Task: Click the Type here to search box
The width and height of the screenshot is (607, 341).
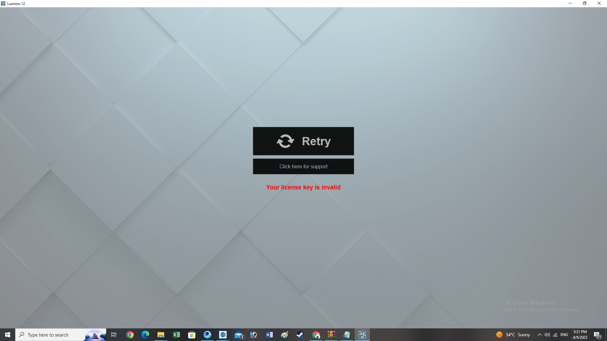Action: pyautogui.click(x=61, y=335)
